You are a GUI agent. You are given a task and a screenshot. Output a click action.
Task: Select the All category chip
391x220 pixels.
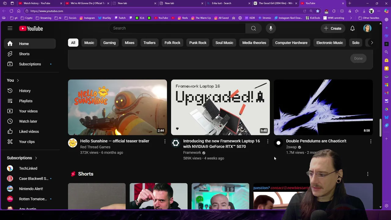[x=73, y=43]
